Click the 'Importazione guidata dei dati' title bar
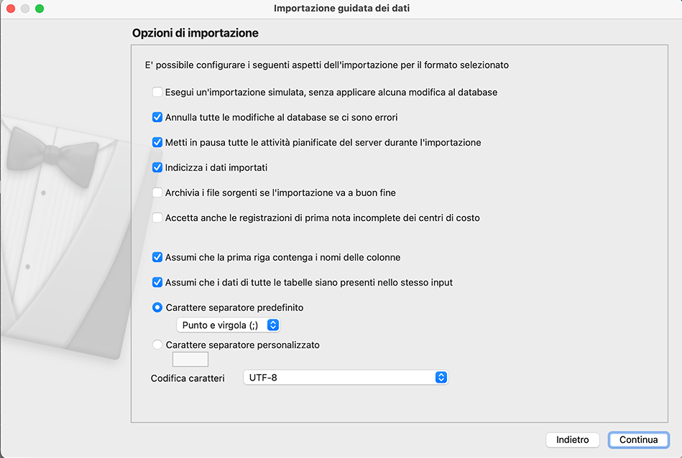Image resolution: width=682 pixels, height=458 pixels. pos(341,9)
